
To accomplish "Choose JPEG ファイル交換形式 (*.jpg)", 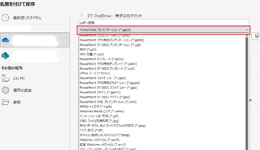I will [x=99, y=121].
